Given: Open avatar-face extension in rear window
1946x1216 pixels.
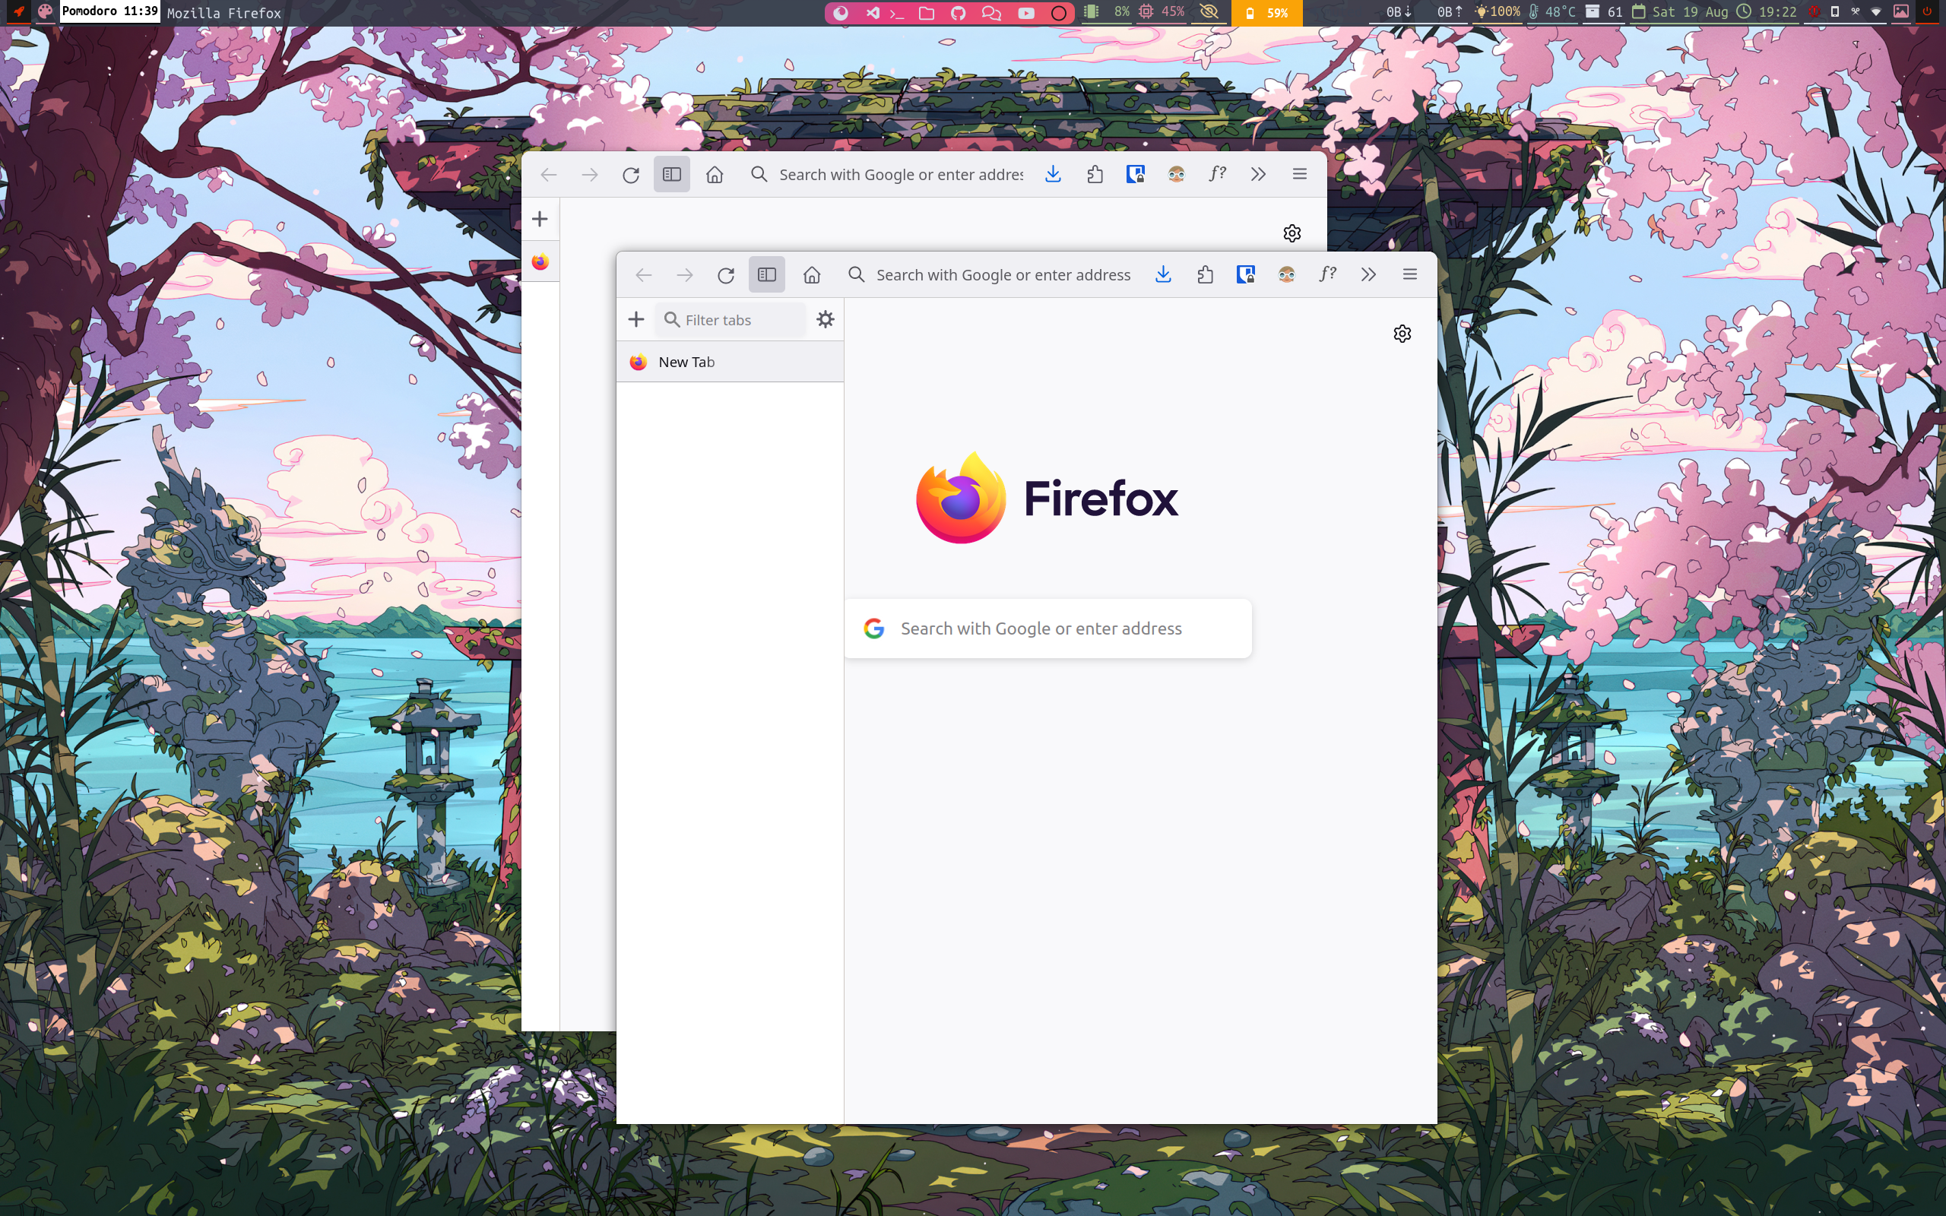Looking at the screenshot, I should coord(1177,175).
